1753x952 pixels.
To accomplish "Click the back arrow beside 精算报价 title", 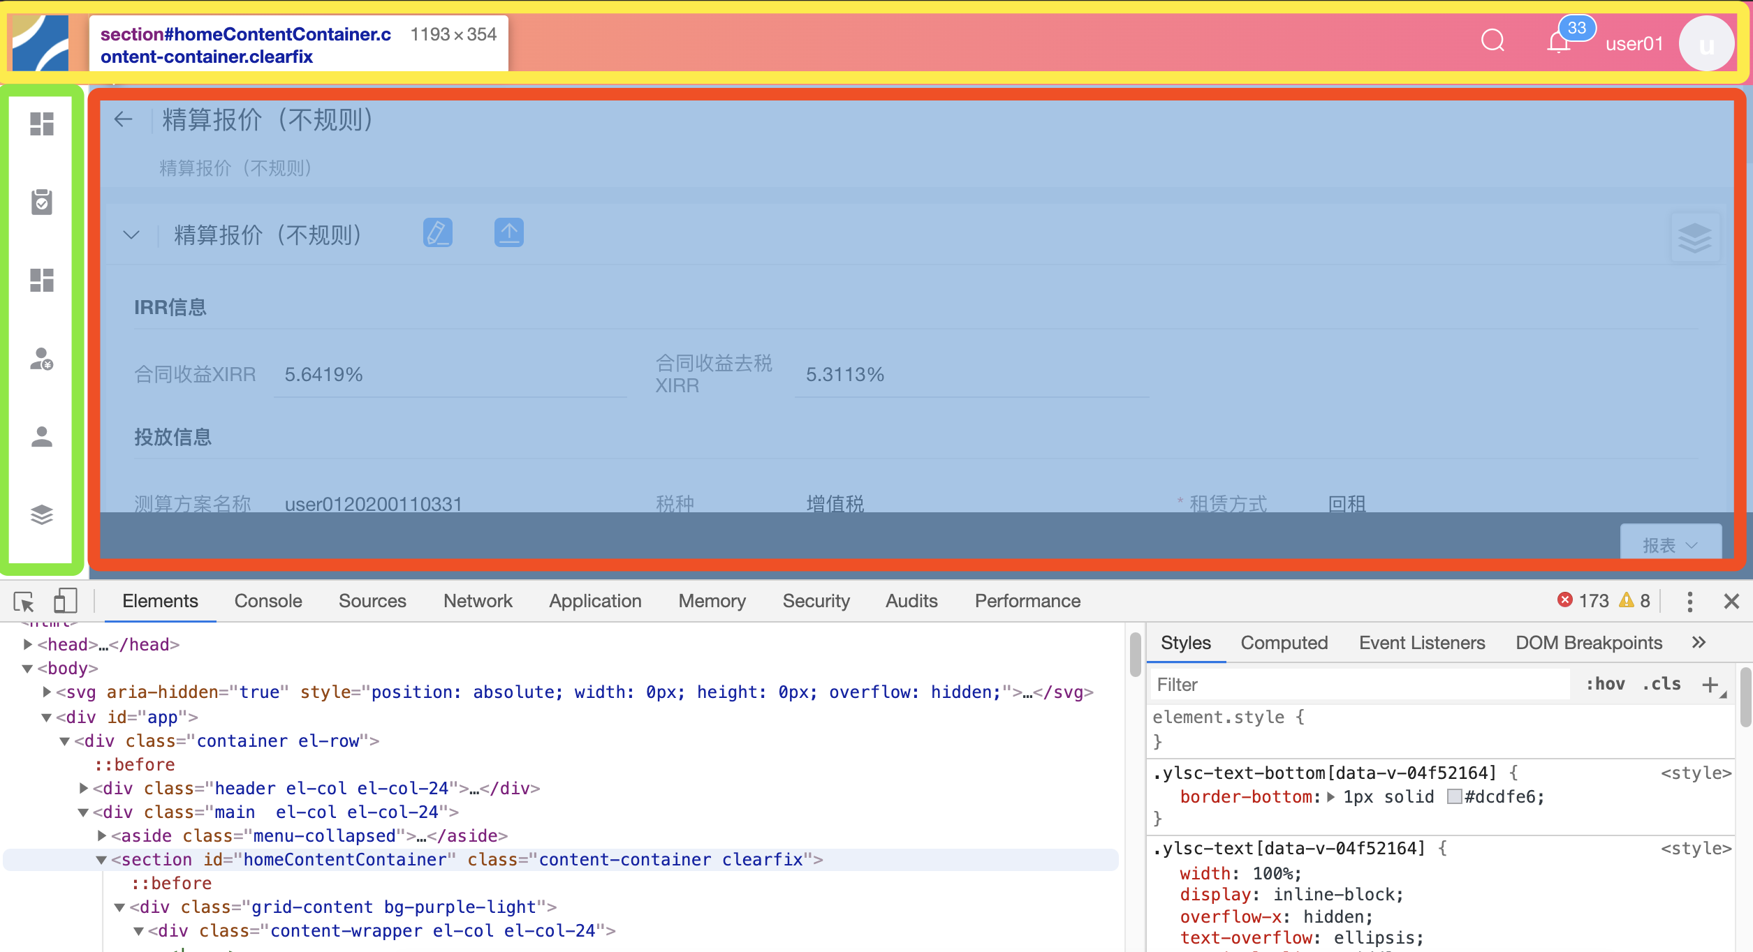I will 124,119.
